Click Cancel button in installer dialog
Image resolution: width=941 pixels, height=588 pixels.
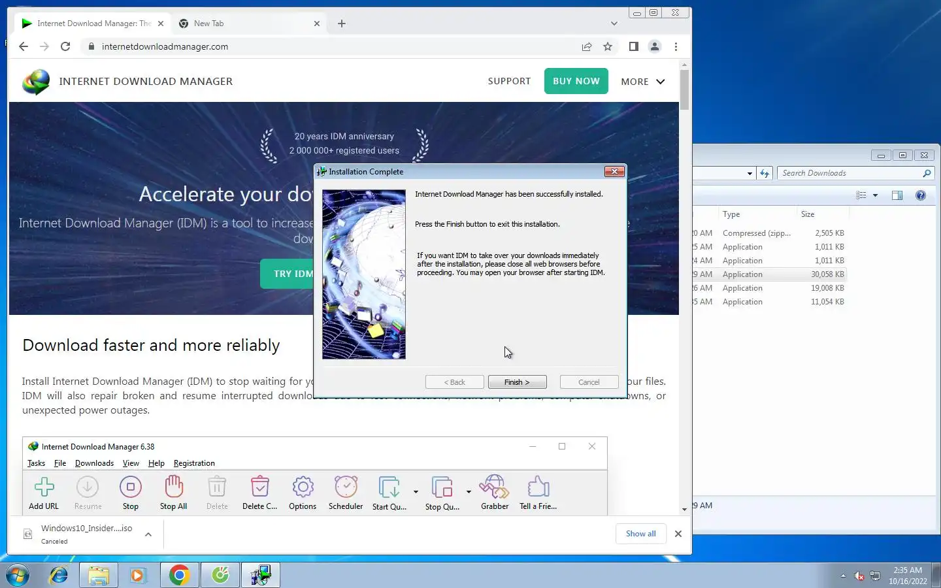click(x=589, y=382)
